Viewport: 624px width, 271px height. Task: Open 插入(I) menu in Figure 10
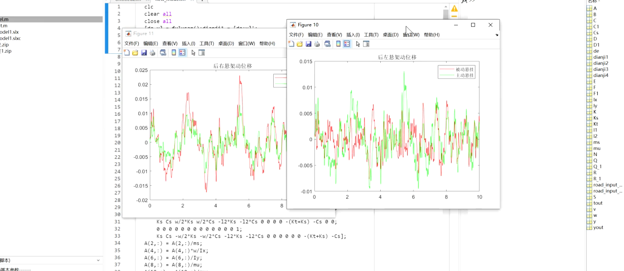[x=352, y=35]
